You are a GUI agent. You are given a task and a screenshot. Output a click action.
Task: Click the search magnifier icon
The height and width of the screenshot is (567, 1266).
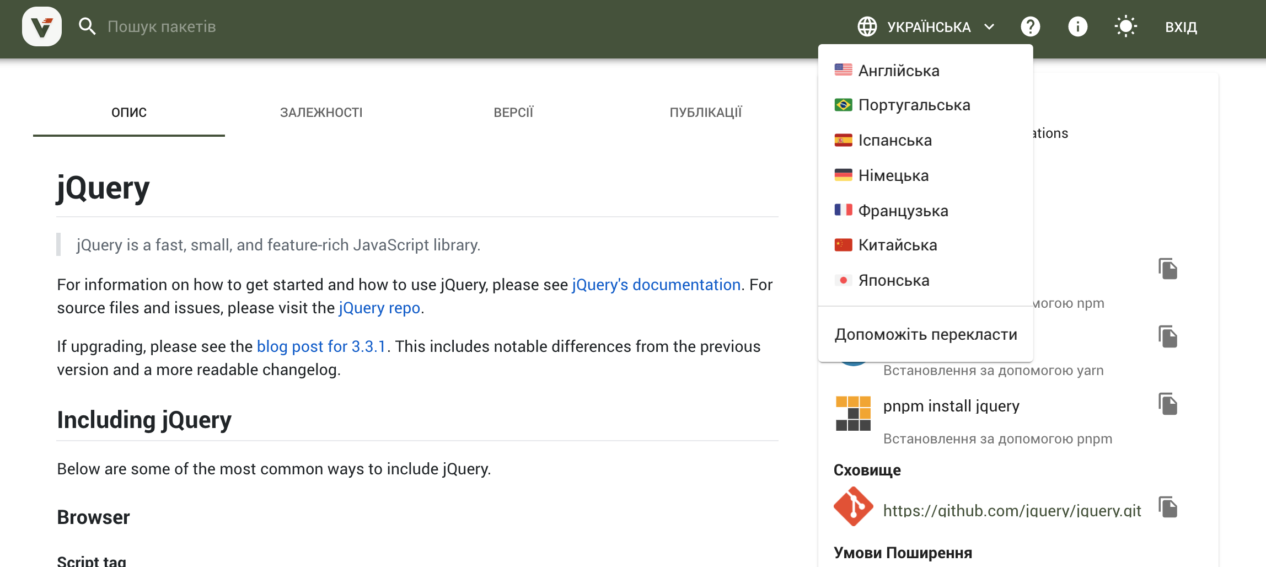tap(87, 26)
